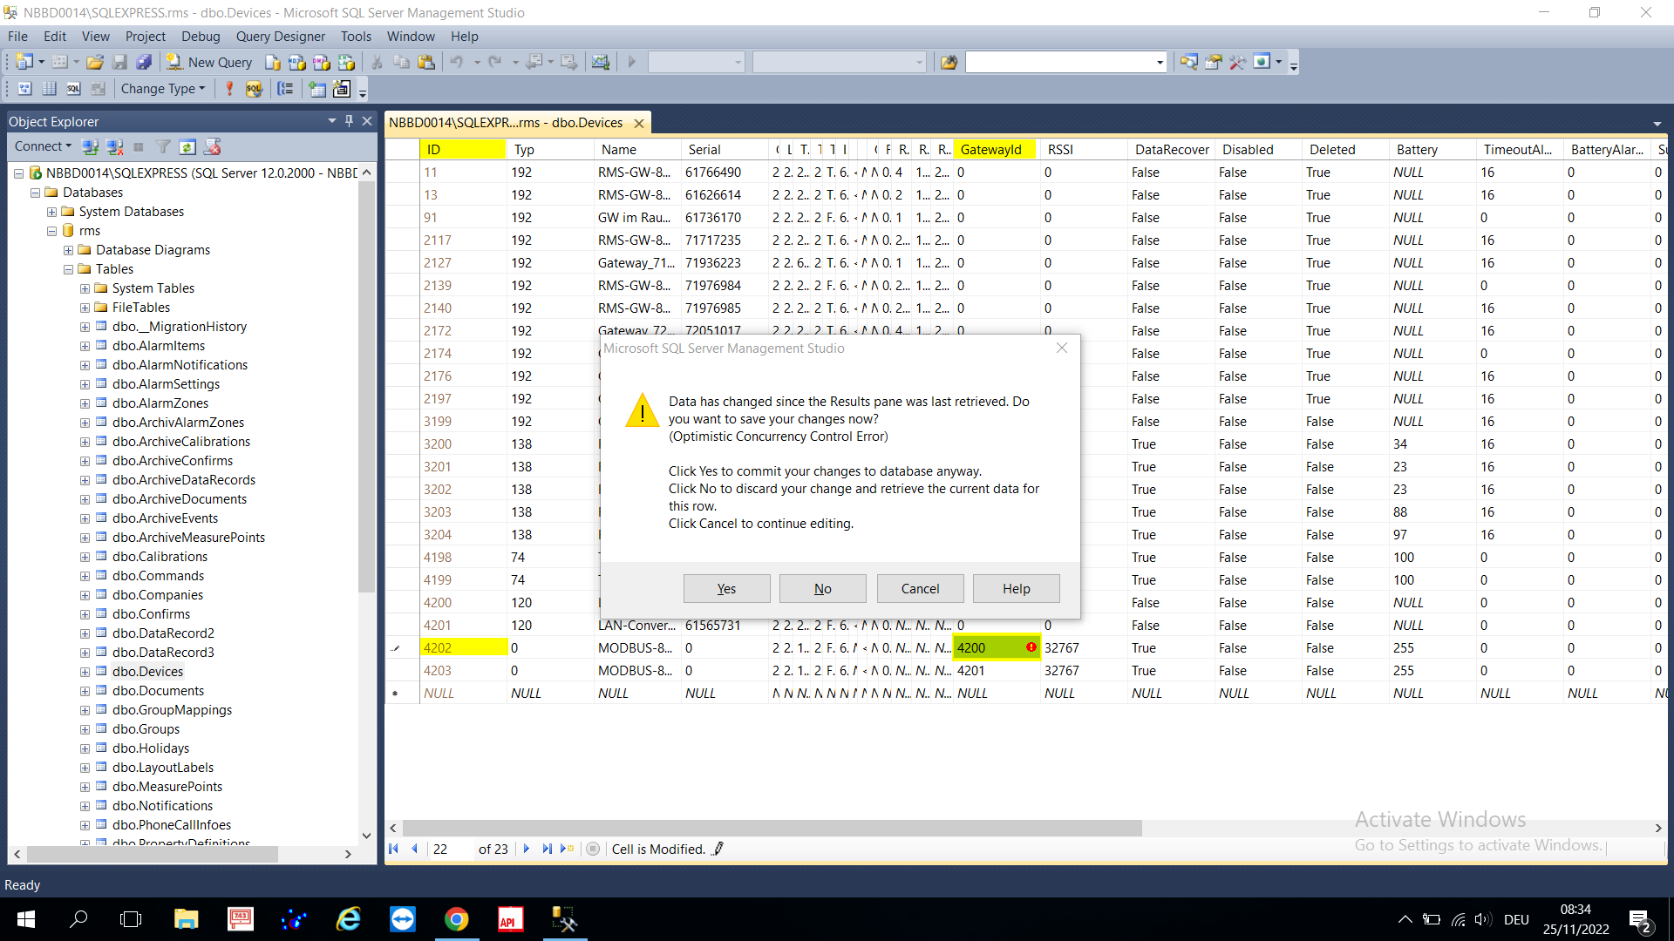Open the File menu

(x=17, y=37)
